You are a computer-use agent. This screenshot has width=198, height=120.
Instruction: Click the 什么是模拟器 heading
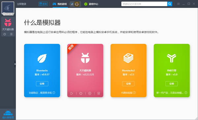click(42, 22)
